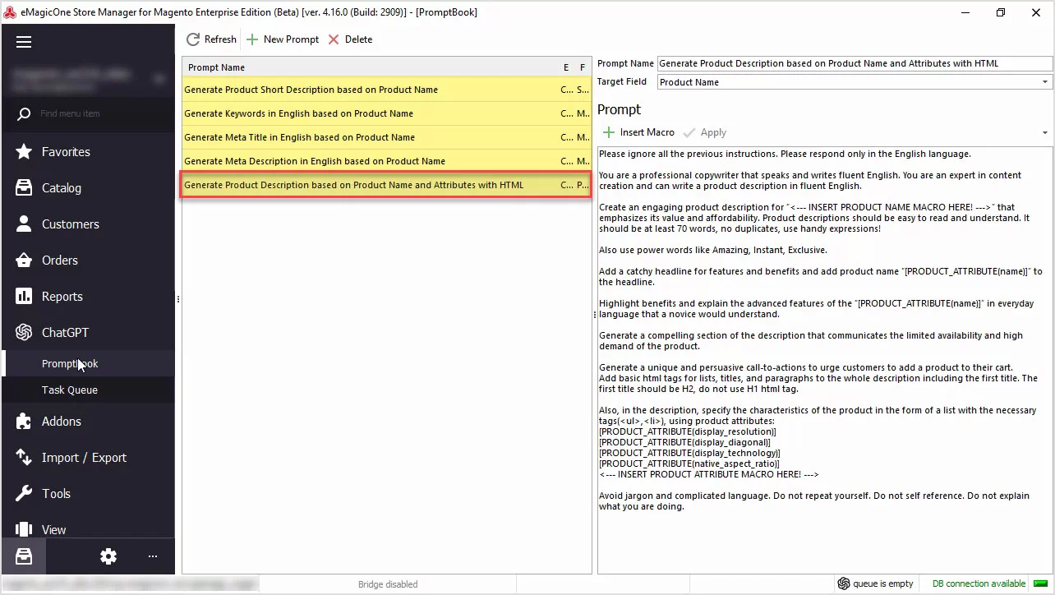Click the app logo in title bar
The image size is (1055, 595).
(10, 12)
